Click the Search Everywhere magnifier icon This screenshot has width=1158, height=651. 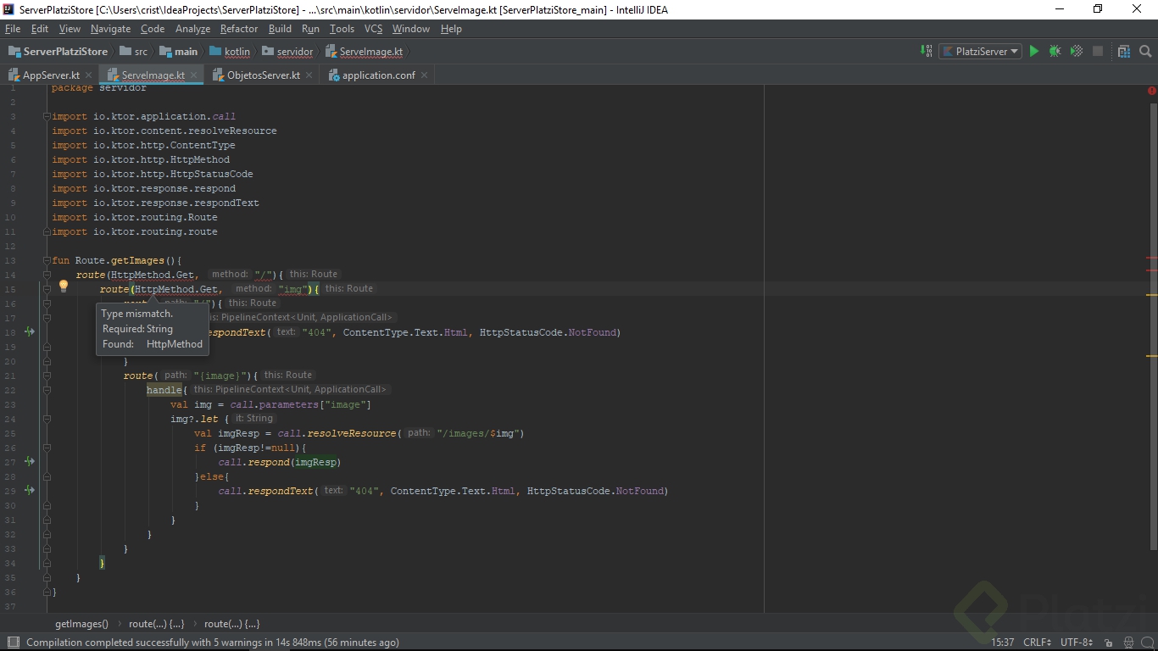point(1145,52)
